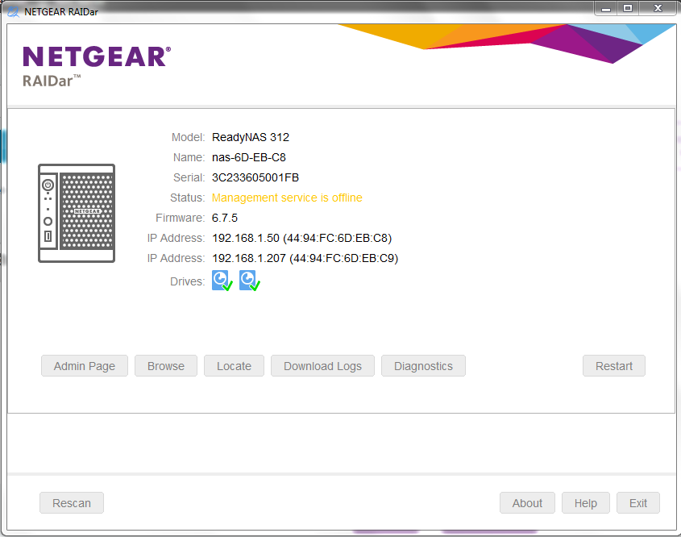Click the 'Management service is offline' status text
Viewport: 681px width, 537px height.
287,198
